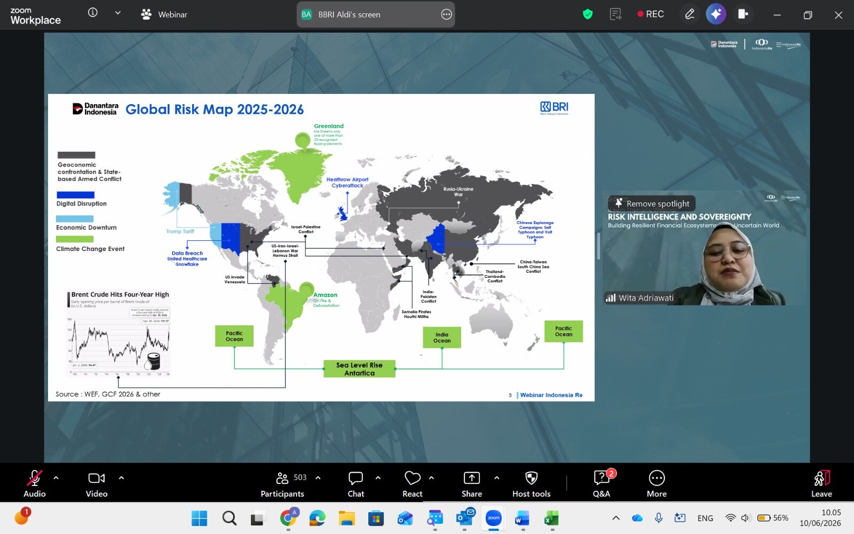
Task: Leave the webinar
Action: click(822, 484)
